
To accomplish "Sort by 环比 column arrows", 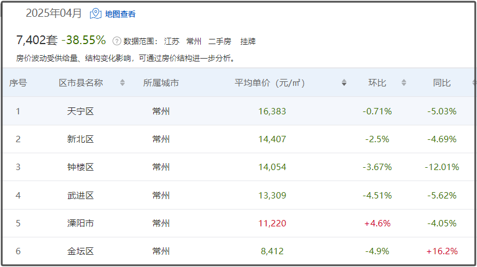I will 404,82.
